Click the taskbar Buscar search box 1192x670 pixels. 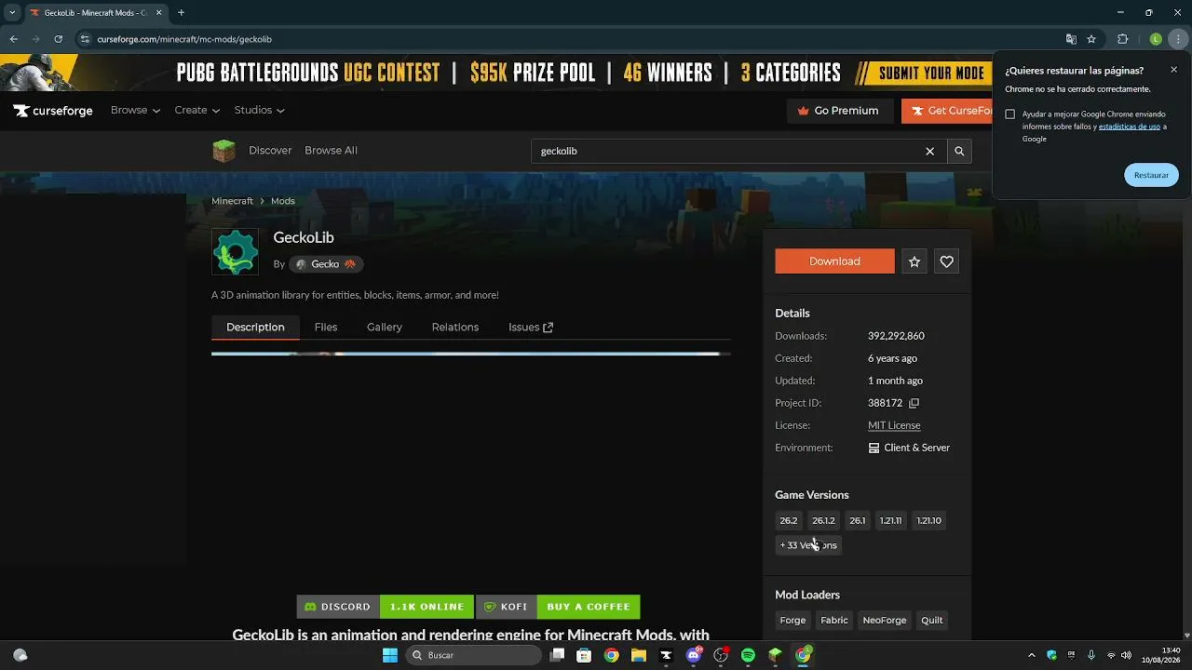pyautogui.click(x=473, y=655)
